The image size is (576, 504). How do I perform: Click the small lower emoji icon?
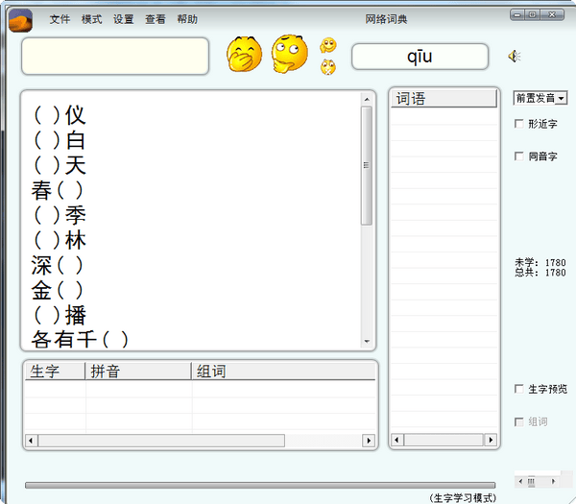tap(328, 66)
